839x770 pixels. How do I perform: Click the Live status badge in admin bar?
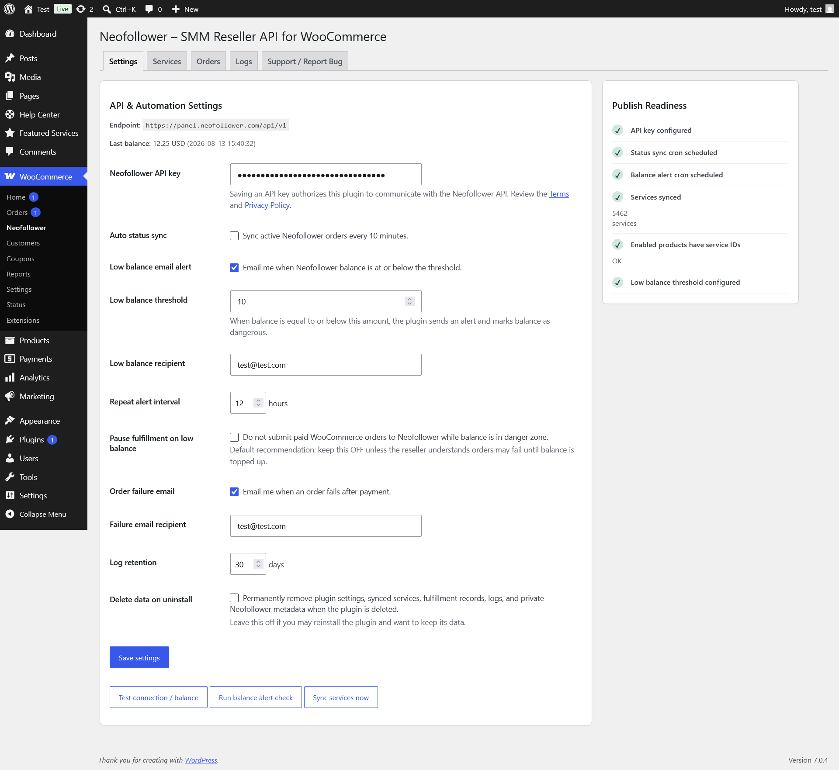click(62, 9)
